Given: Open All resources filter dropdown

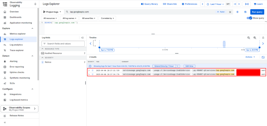Looking at the screenshot, I should tap(50, 18).
